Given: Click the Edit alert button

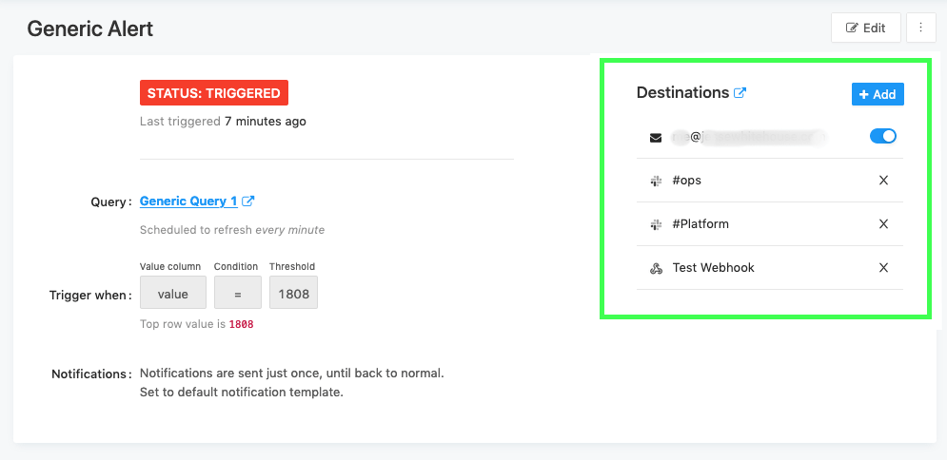Looking at the screenshot, I should [x=865, y=29].
